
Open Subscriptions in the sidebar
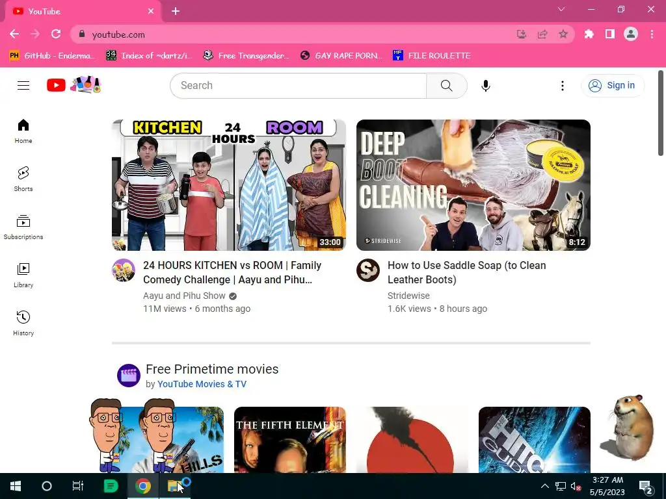coord(23,227)
